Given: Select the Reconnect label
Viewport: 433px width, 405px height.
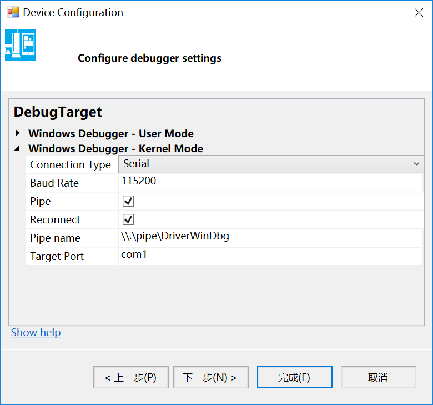Looking at the screenshot, I should 55,220.
